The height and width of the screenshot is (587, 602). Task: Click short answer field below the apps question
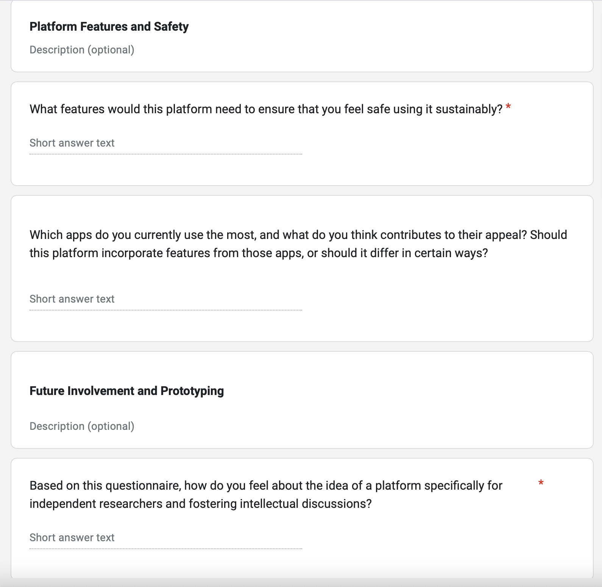[x=165, y=299]
